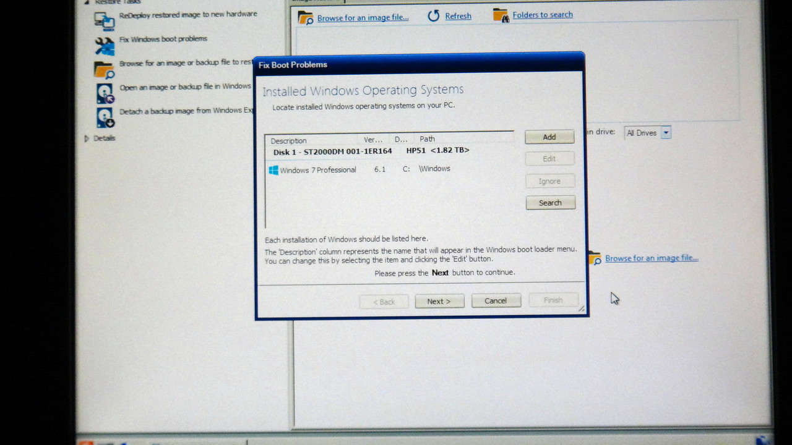Click the Cancel button
Viewport: 792px width, 445px height.
click(496, 301)
